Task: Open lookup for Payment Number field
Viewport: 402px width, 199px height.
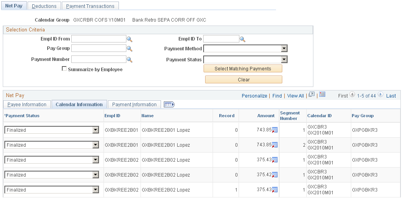Action: (x=130, y=60)
